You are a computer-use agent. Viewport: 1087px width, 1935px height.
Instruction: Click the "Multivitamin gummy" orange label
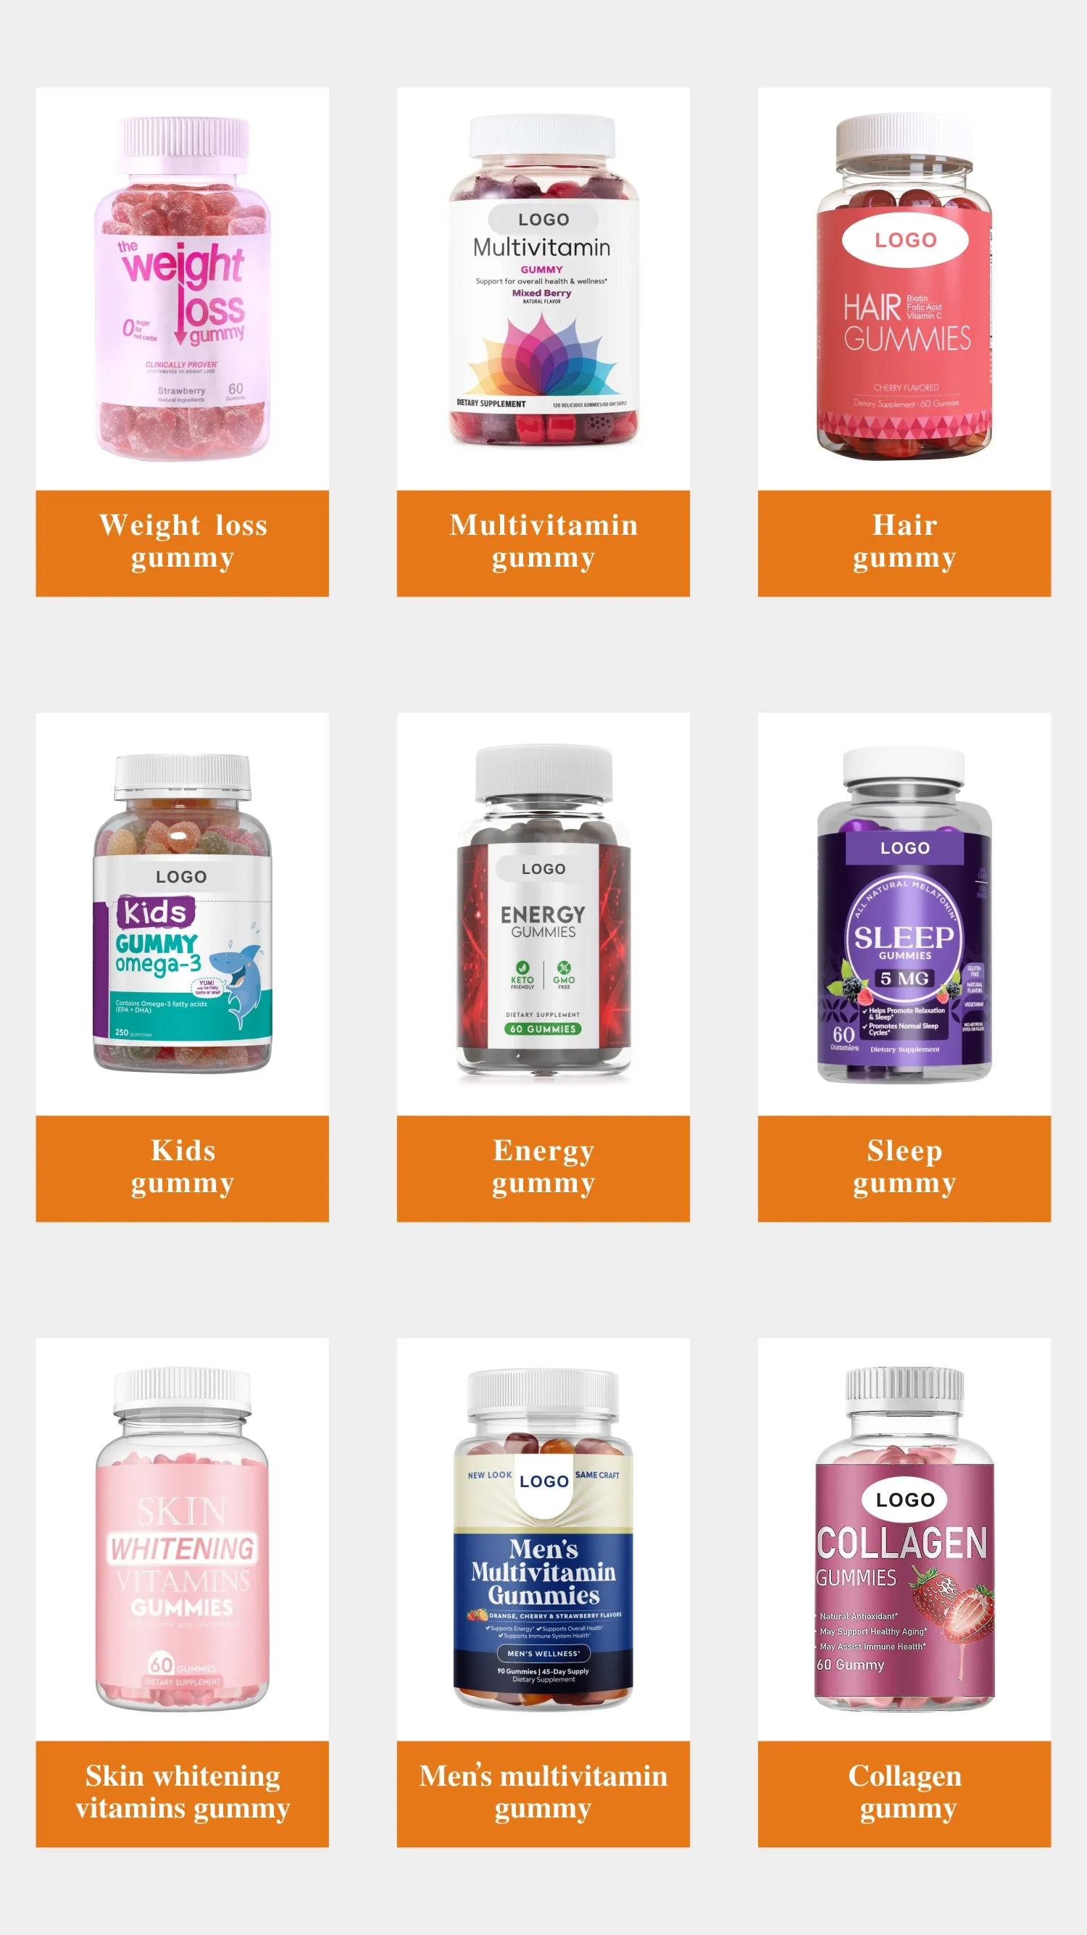[543, 543]
